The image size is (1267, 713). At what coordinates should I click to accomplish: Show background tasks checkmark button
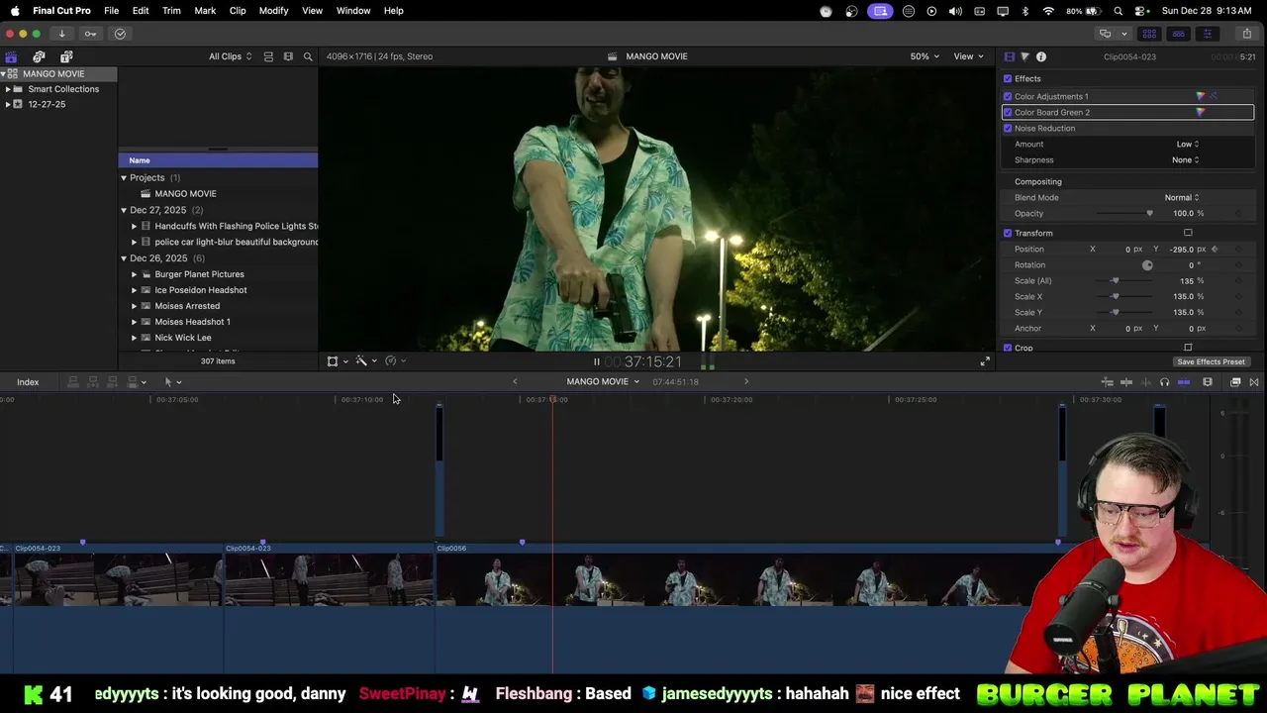[x=120, y=34]
